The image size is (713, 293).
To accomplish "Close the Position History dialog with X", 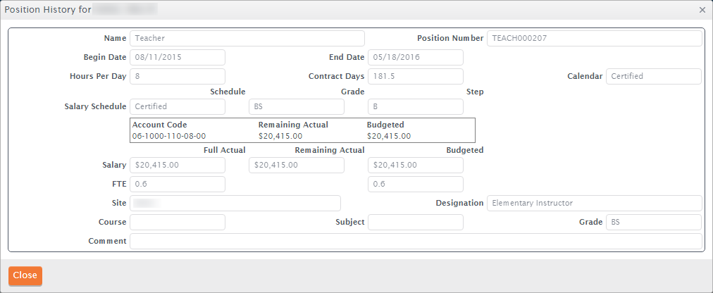I will tap(702, 10).
